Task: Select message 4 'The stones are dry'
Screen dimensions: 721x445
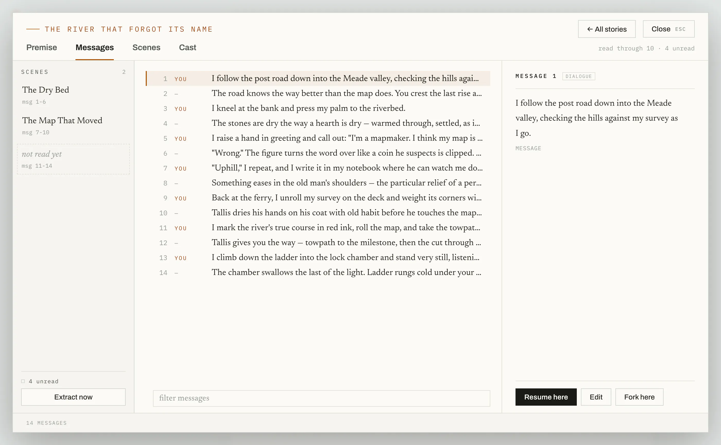Action: pyautogui.click(x=318, y=123)
